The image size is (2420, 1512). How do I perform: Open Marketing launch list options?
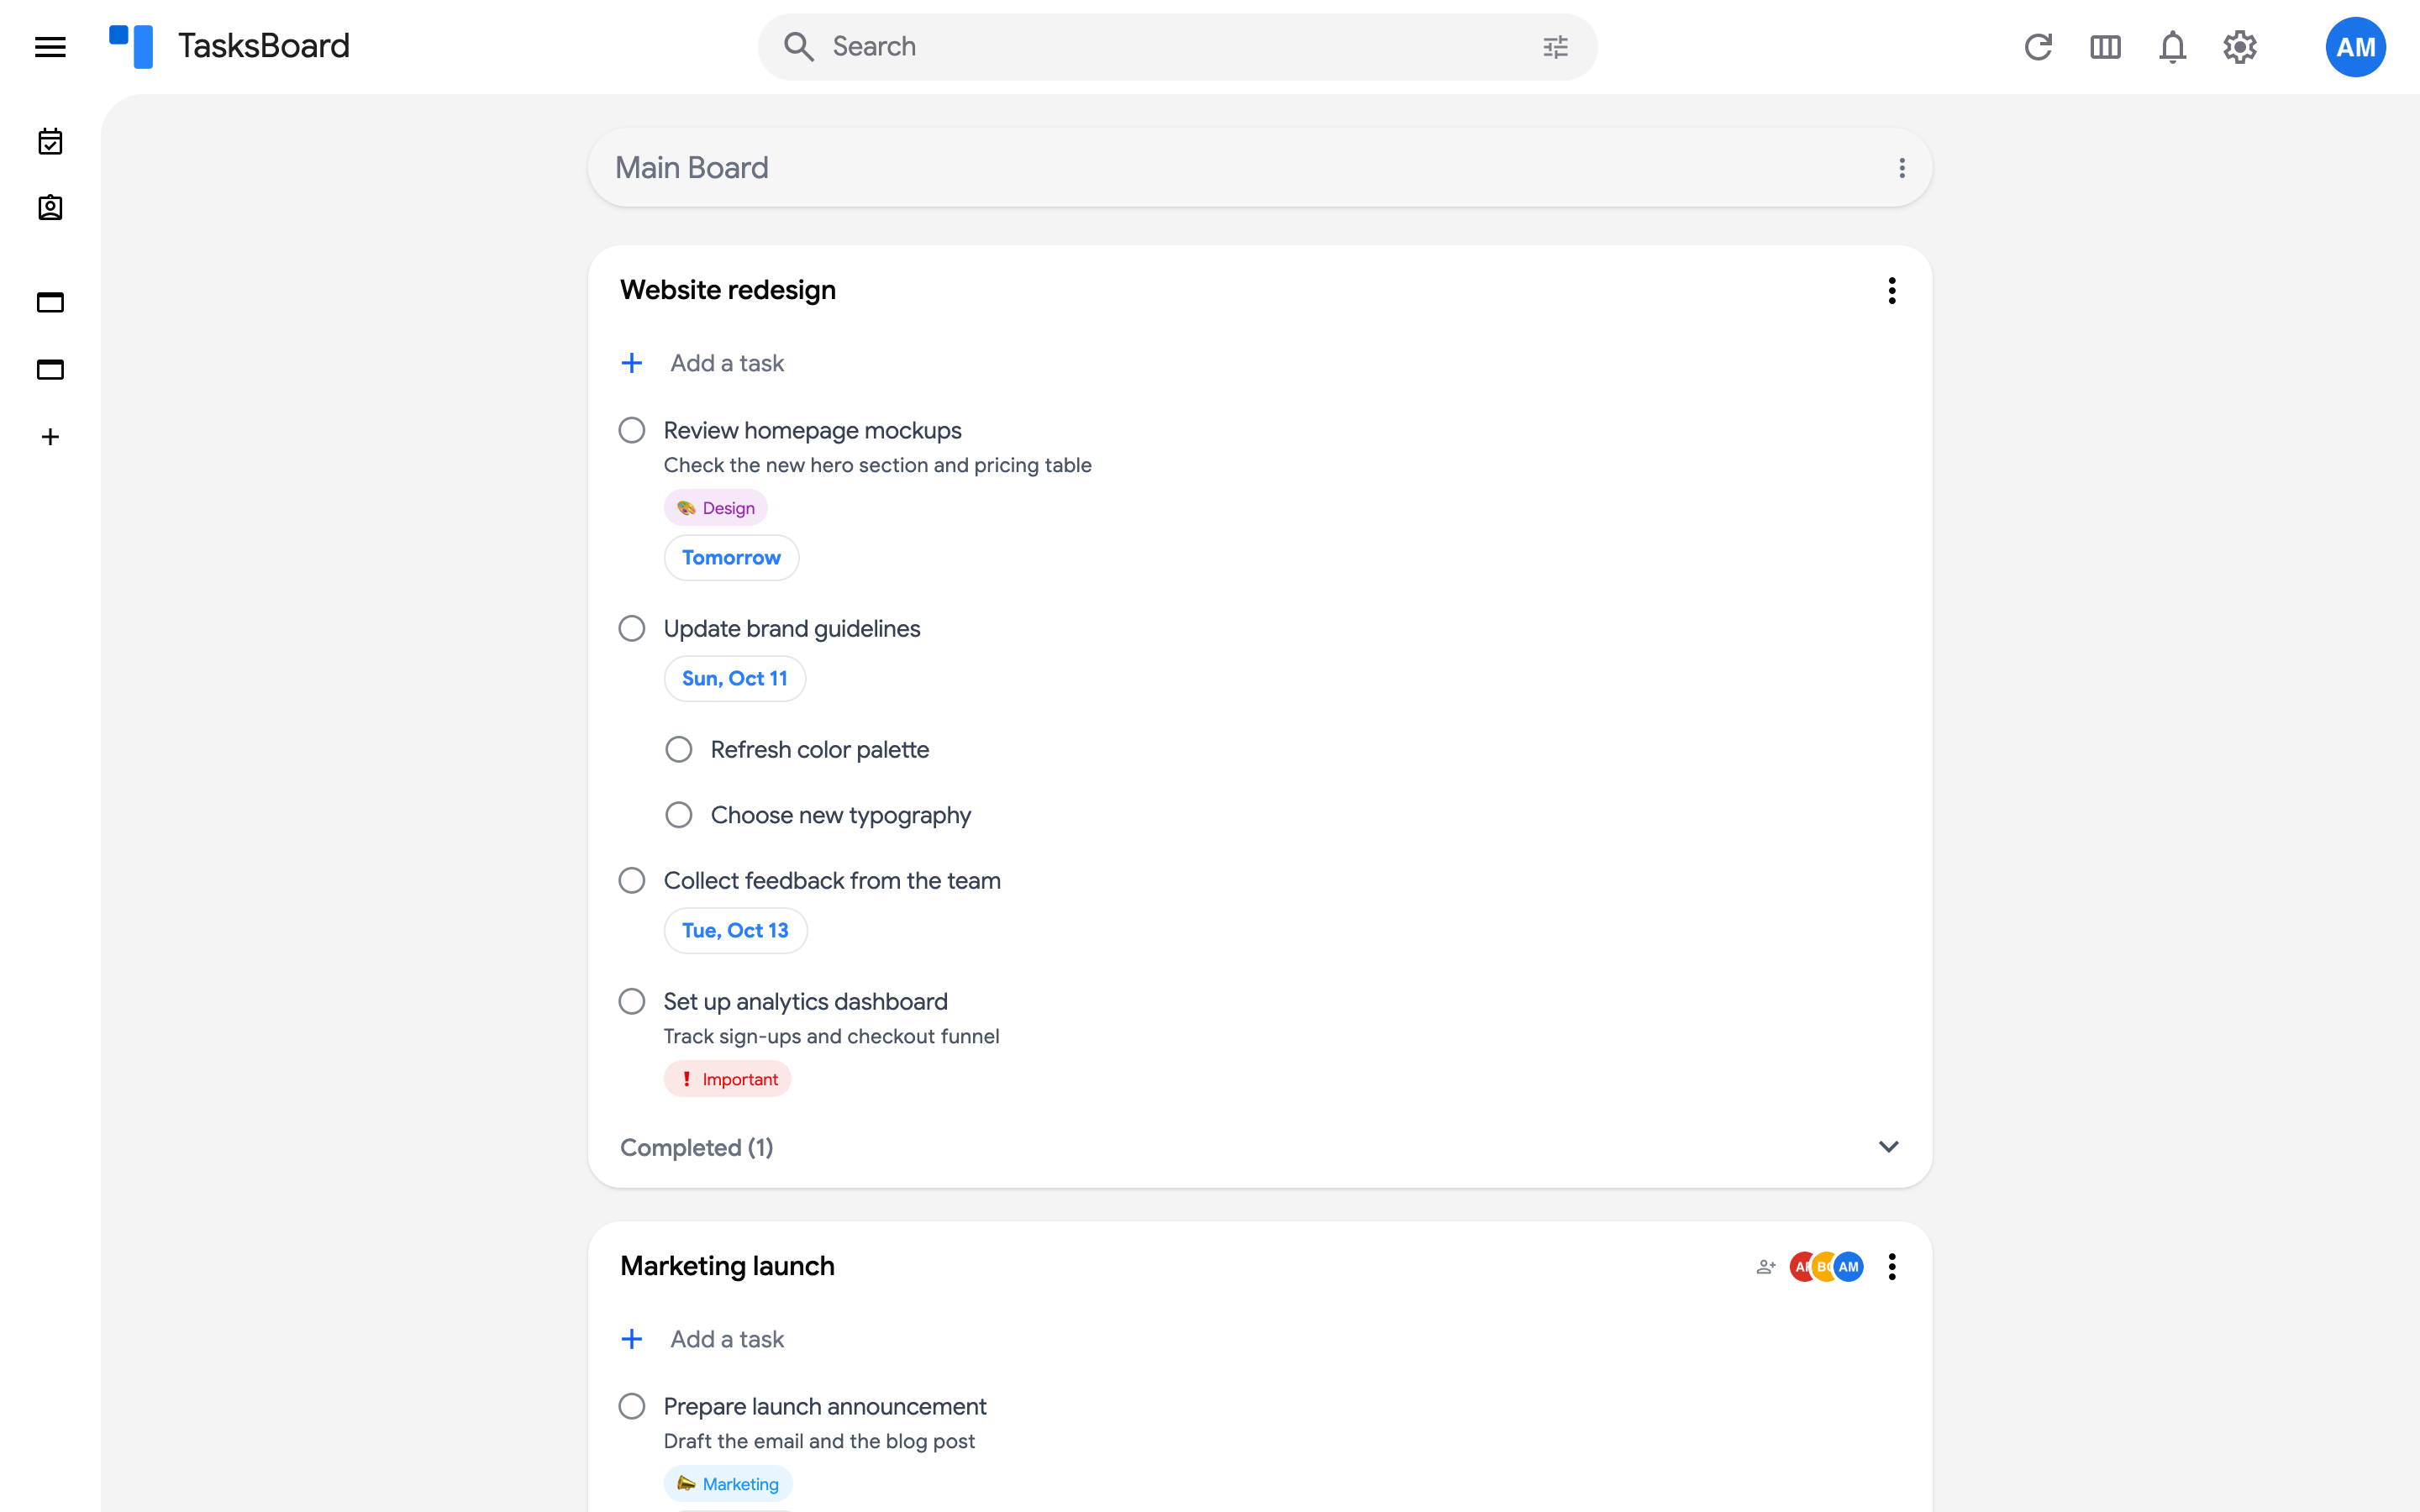coord(1892,1267)
